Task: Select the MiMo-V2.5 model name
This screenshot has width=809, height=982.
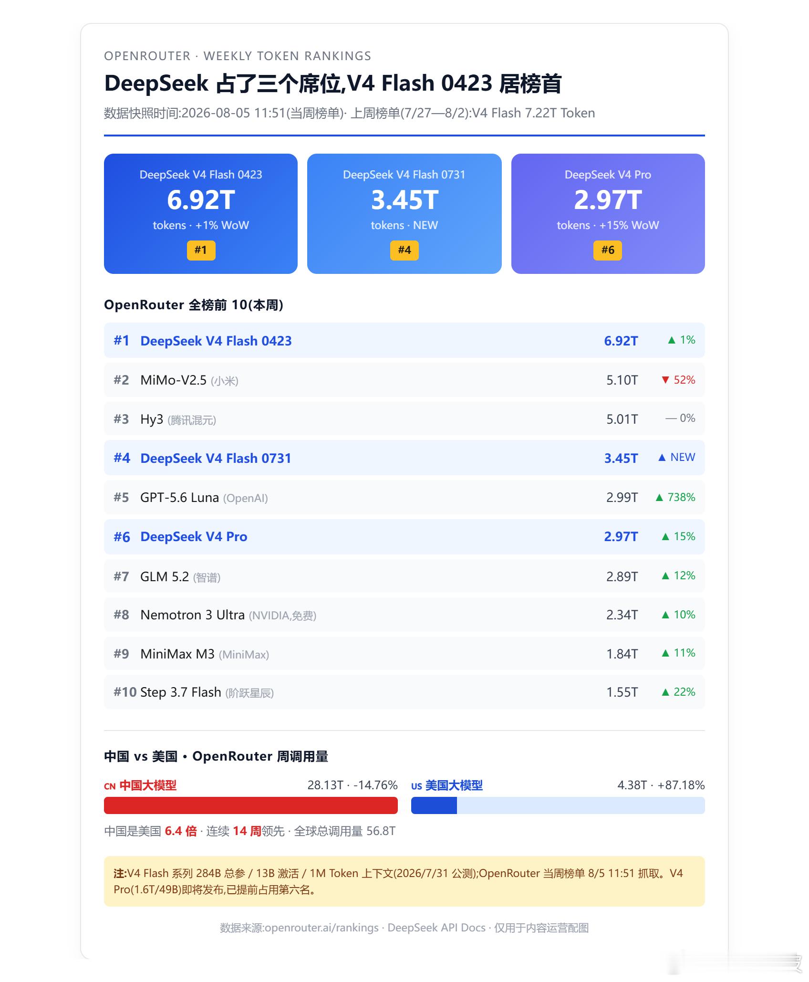Action: pos(174,380)
